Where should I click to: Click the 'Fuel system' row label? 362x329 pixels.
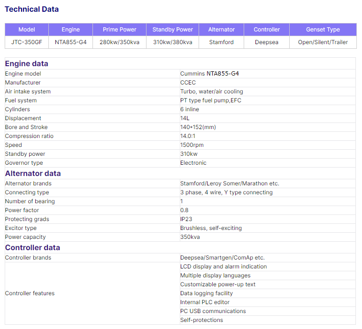pyautogui.click(x=21, y=100)
